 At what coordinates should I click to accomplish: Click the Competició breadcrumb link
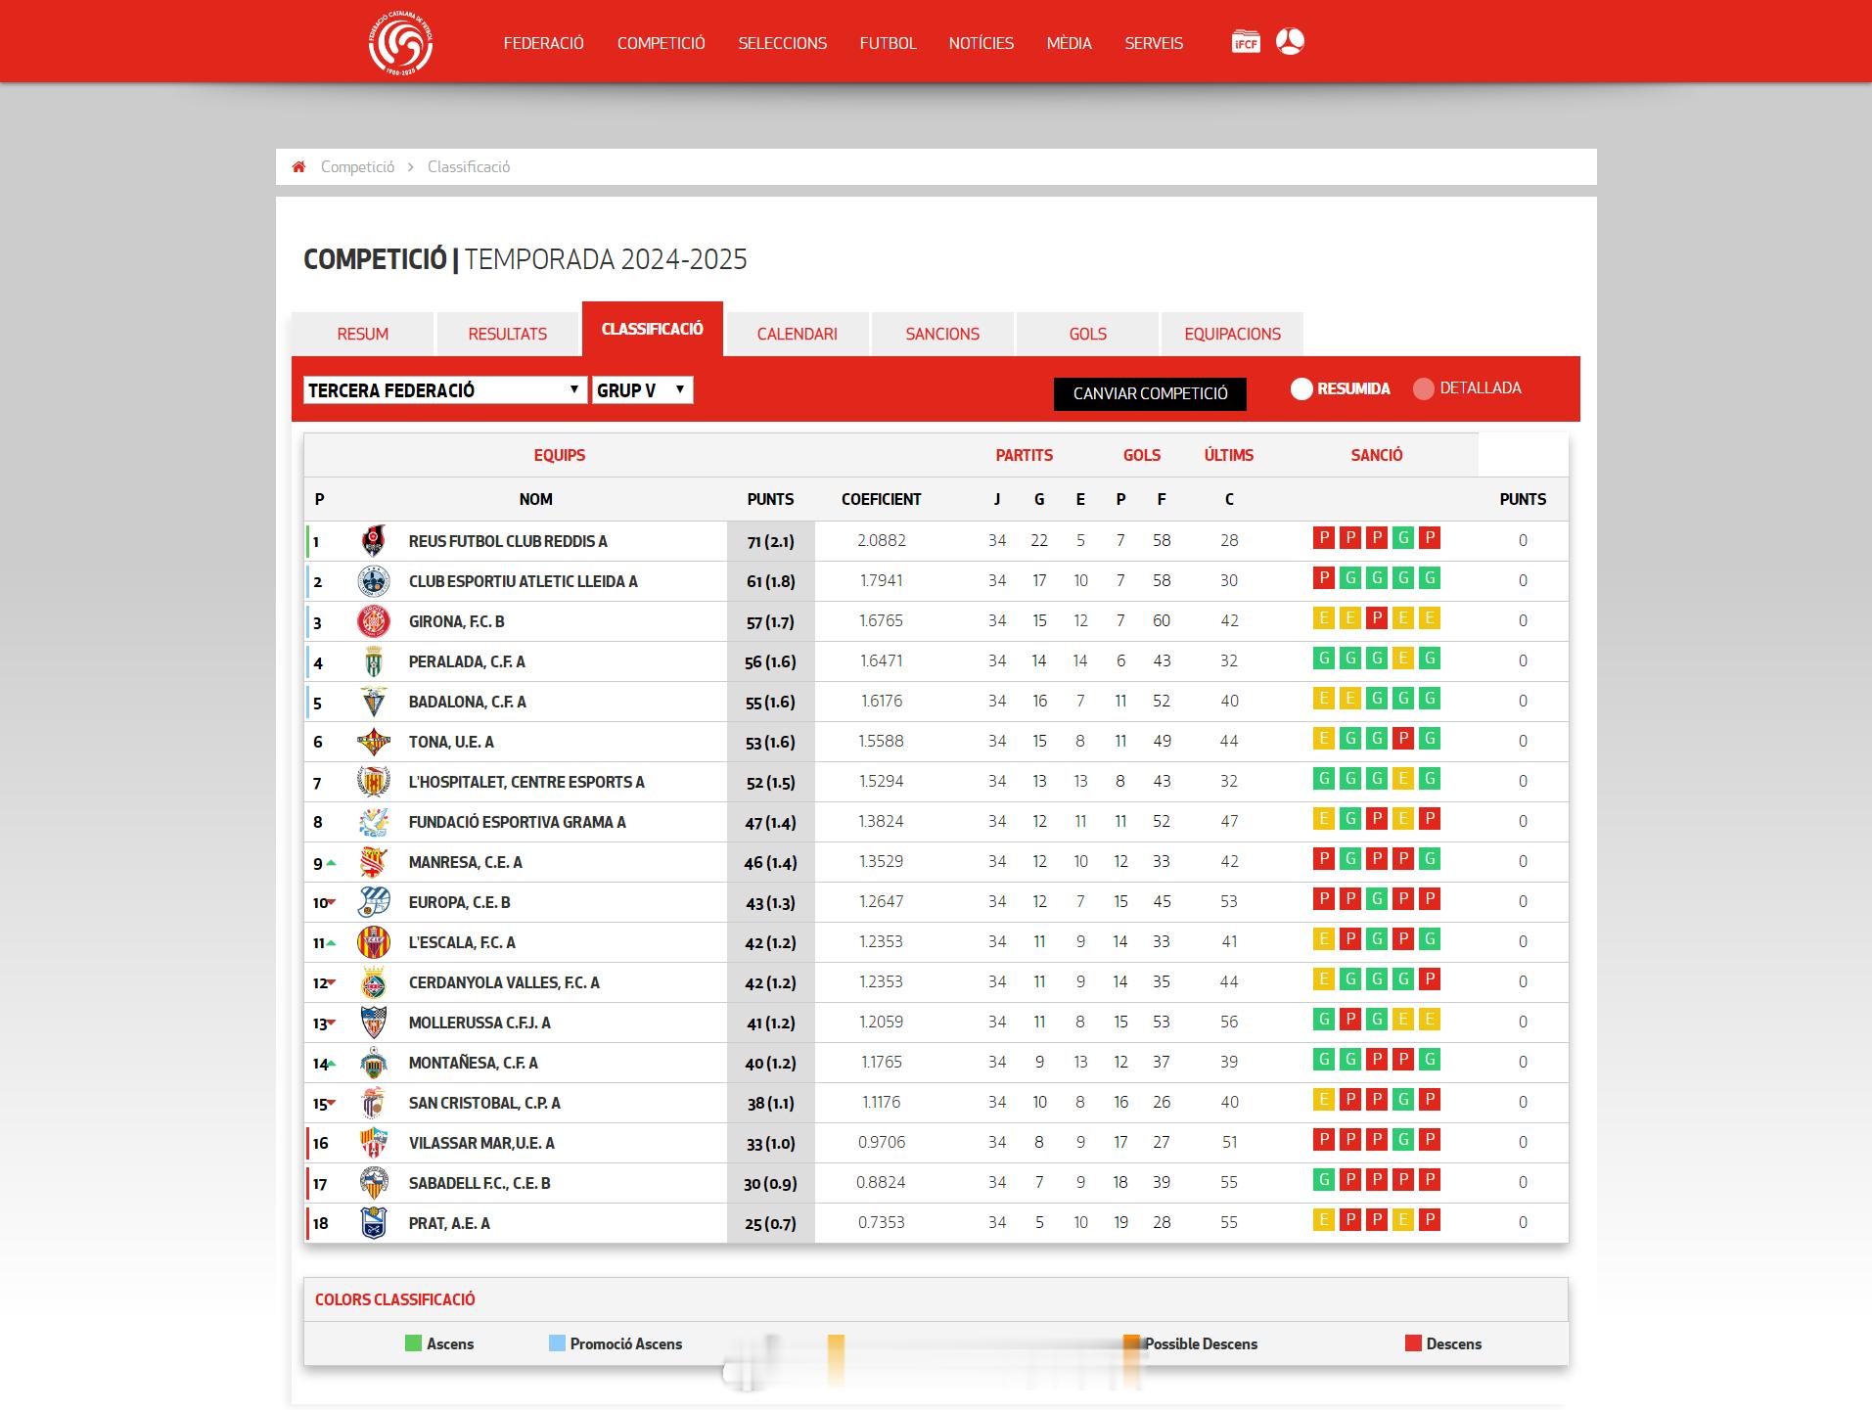coord(358,167)
